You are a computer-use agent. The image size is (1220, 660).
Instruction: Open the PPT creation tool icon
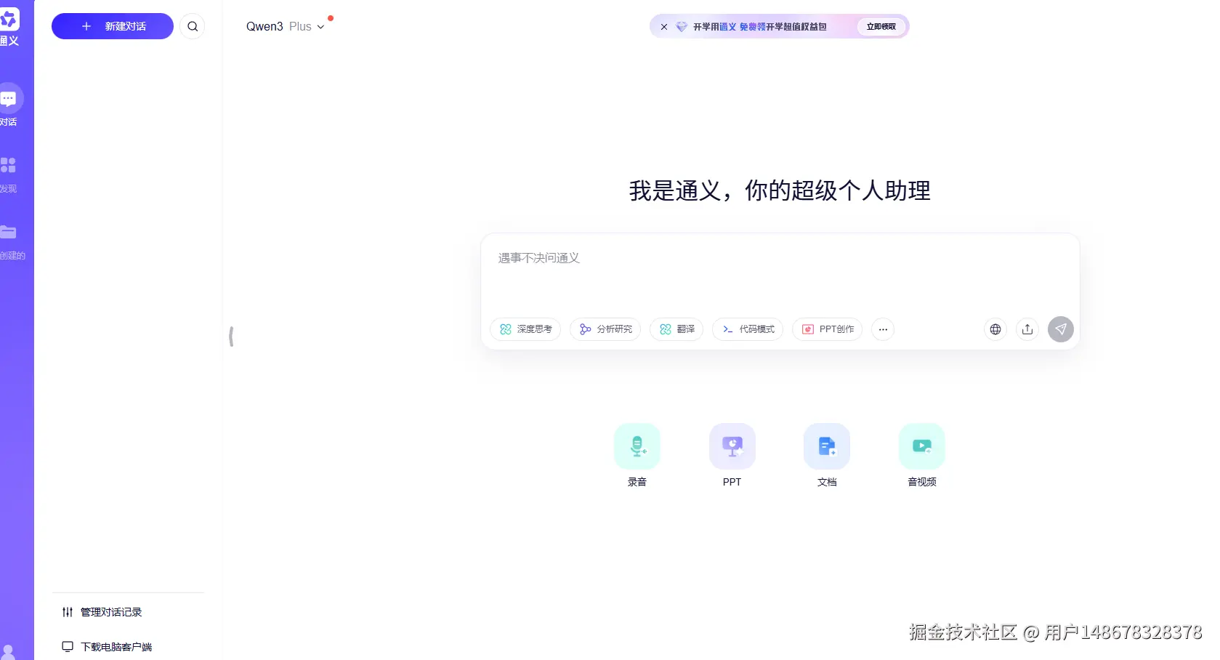(731, 446)
